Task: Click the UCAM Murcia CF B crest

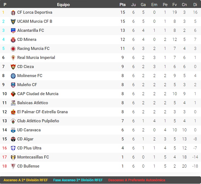Action: pos(13,22)
